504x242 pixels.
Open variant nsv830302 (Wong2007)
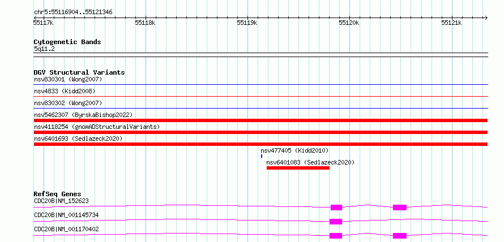click(x=68, y=103)
